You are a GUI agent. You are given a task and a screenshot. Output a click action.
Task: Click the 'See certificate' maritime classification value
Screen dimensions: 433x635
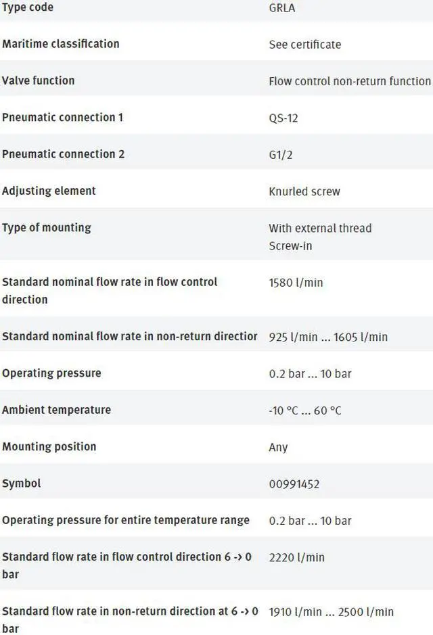tap(304, 45)
